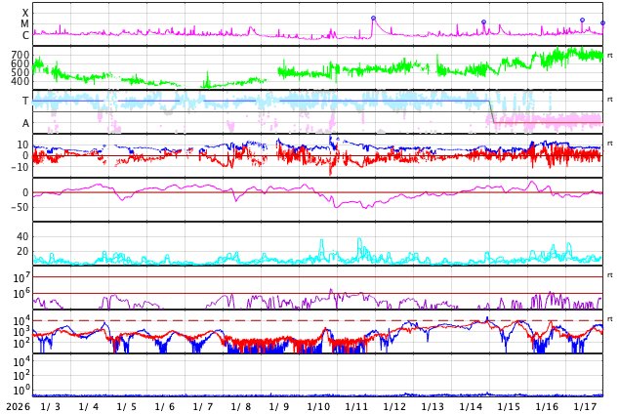Pick the circle marker at far right edge
The height and width of the screenshot is (414, 619).
602,22
